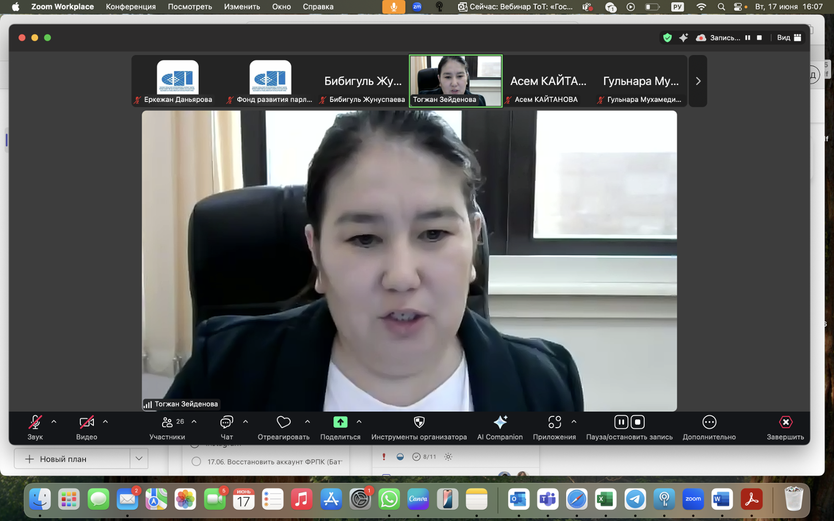Open the More options ellipsis icon
Screen dimensions: 834x521
[x=709, y=422]
